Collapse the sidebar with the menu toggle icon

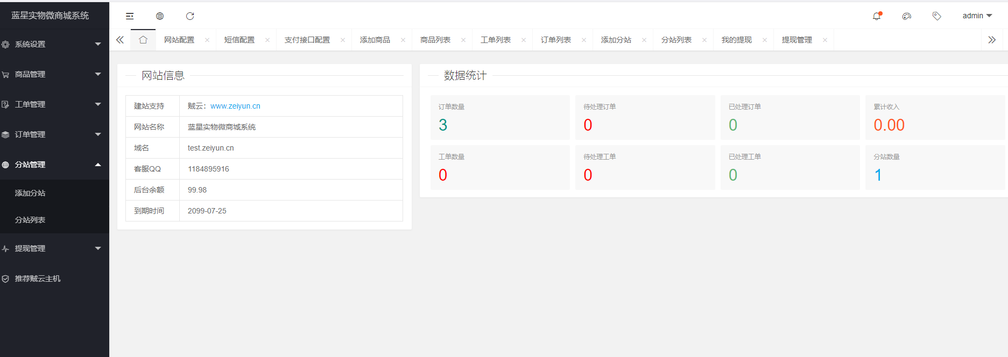(x=130, y=16)
